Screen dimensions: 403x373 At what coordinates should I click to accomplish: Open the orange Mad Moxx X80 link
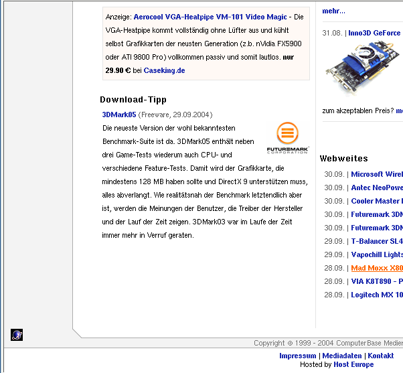[x=377, y=268]
